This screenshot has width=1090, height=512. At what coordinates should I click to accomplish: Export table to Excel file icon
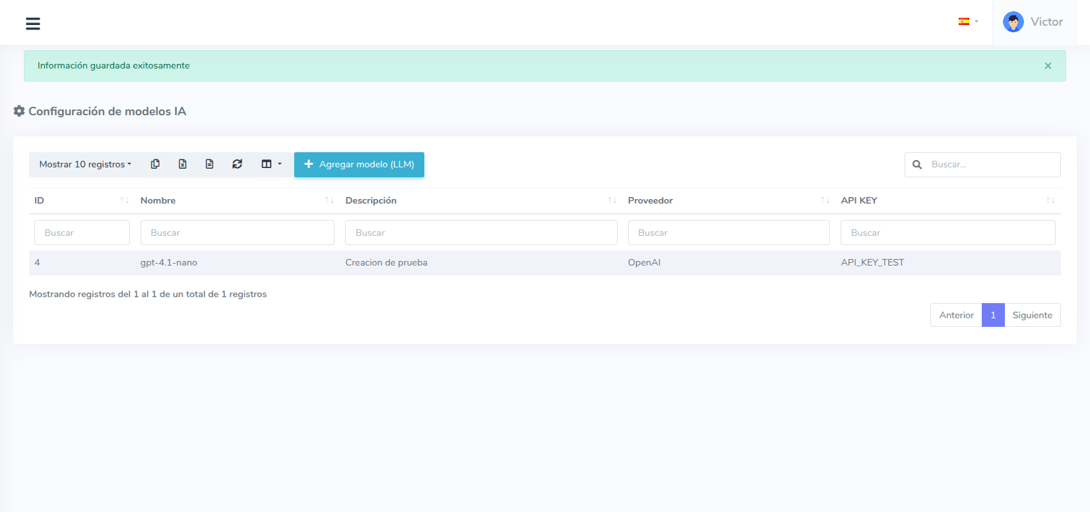pos(182,164)
